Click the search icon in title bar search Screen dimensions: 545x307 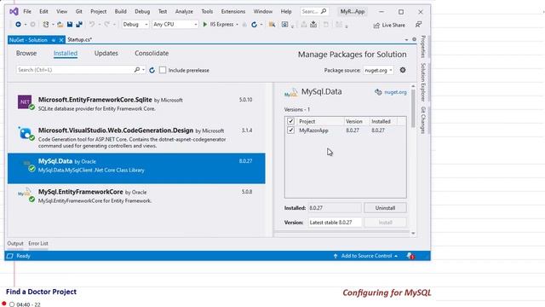(x=324, y=11)
